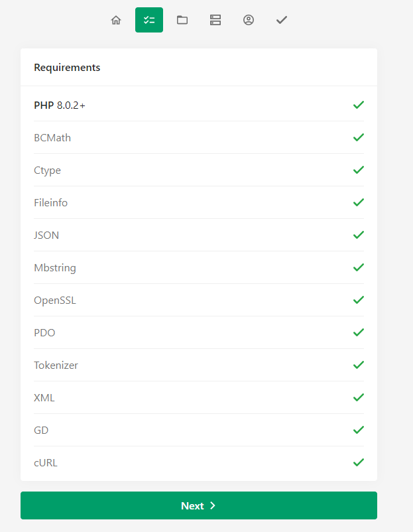Open the folder permissions step icon

(x=182, y=20)
